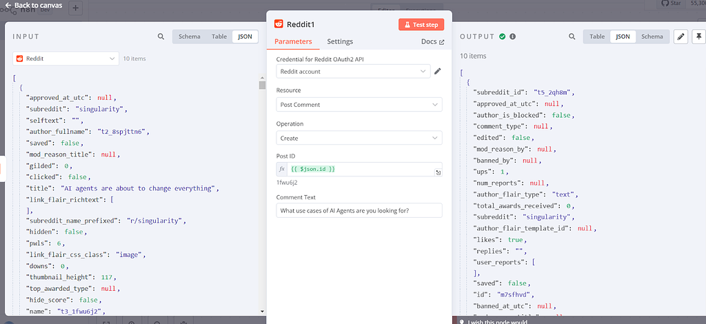The height and width of the screenshot is (324, 706).
Task: Edit the Reddit account credential
Action: (x=437, y=71)
